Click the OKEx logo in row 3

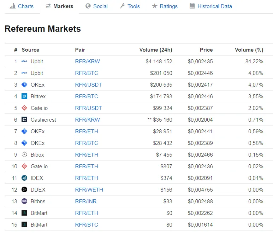(x=24, y=85)
